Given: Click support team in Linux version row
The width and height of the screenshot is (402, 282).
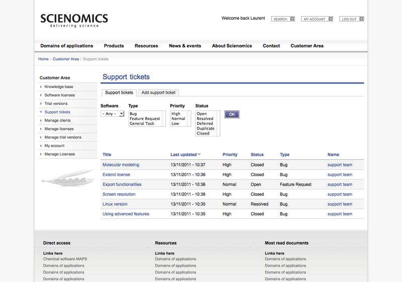Looking at the screenshot, I should pyautogui.click(x=340, y=204).
